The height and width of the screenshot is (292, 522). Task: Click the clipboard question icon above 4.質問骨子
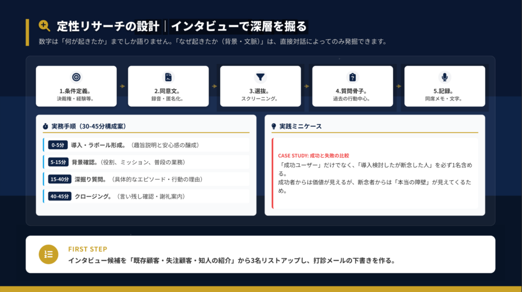pyautogui.click(x=352, y=77)
